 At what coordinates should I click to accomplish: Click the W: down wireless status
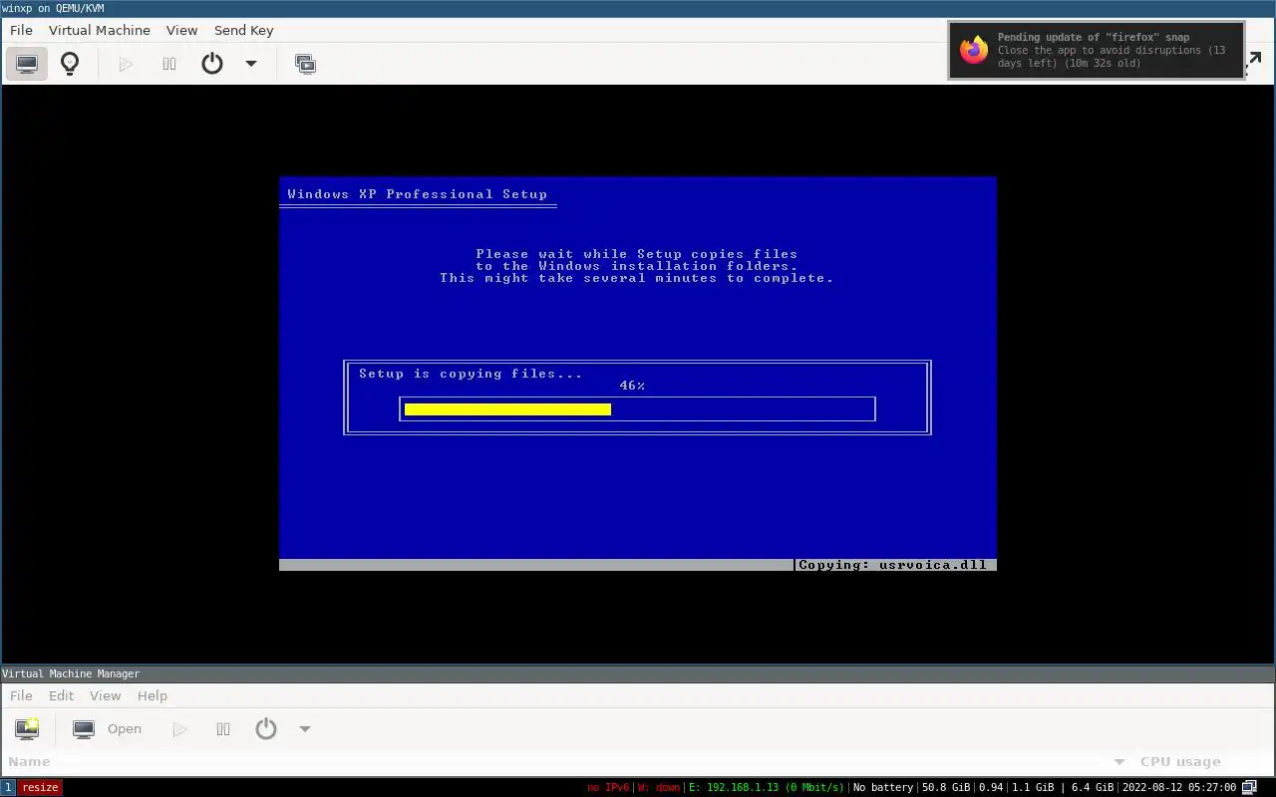659,787
